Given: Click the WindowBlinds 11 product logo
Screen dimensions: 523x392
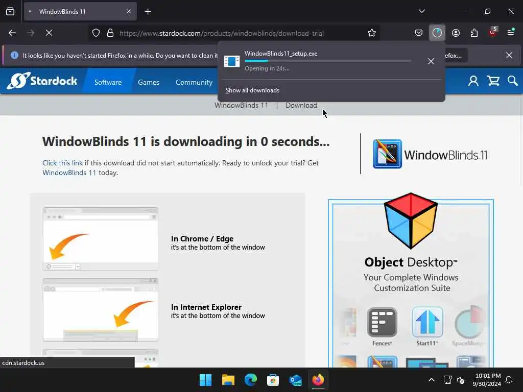Looking at the screenshot, I should point(430,154).
